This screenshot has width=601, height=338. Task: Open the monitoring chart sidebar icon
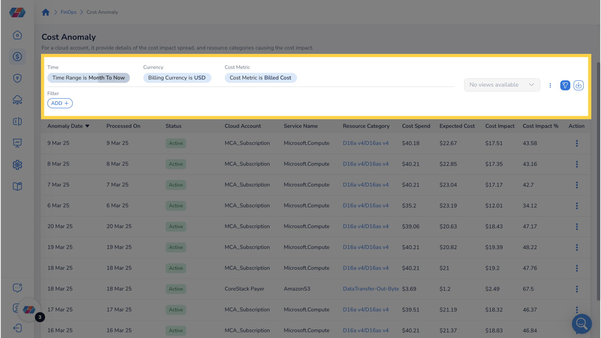(17, 143)
